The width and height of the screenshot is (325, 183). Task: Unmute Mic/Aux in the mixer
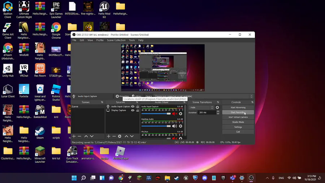174,138
